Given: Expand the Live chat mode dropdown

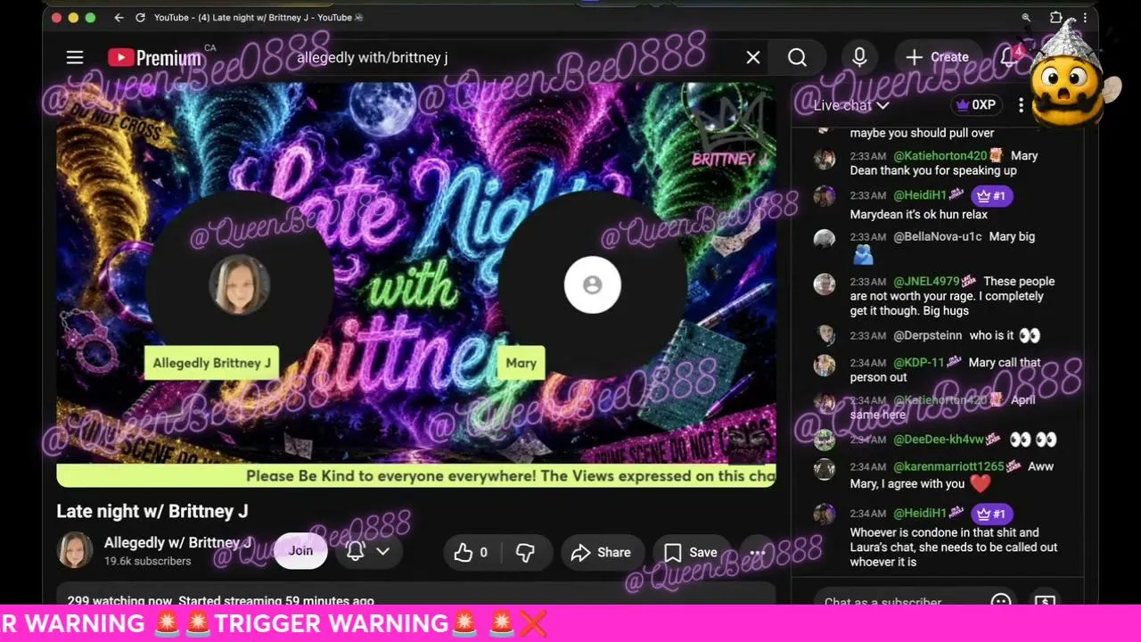Looking at the screenshot, I should (851, 105).
